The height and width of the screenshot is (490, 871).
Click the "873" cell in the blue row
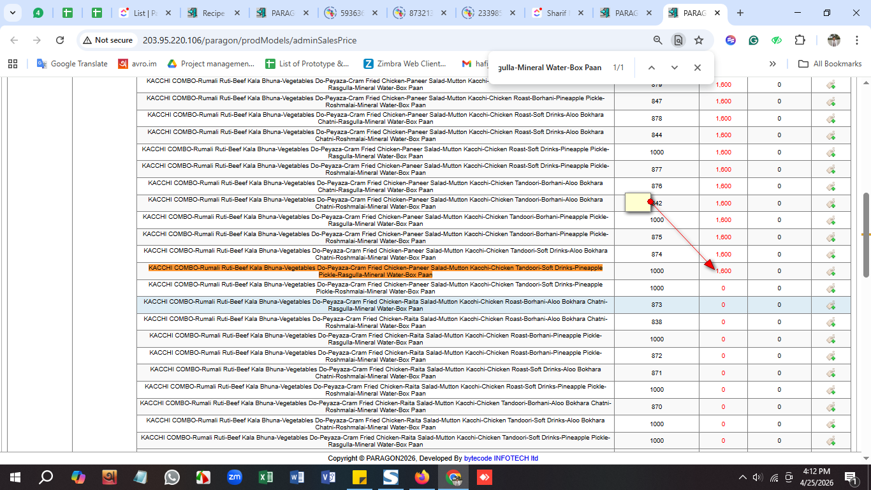tap(657, 305)
